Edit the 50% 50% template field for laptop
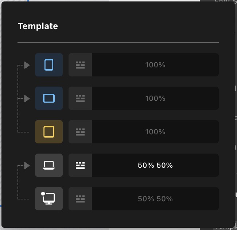 [x=155, y=165]
